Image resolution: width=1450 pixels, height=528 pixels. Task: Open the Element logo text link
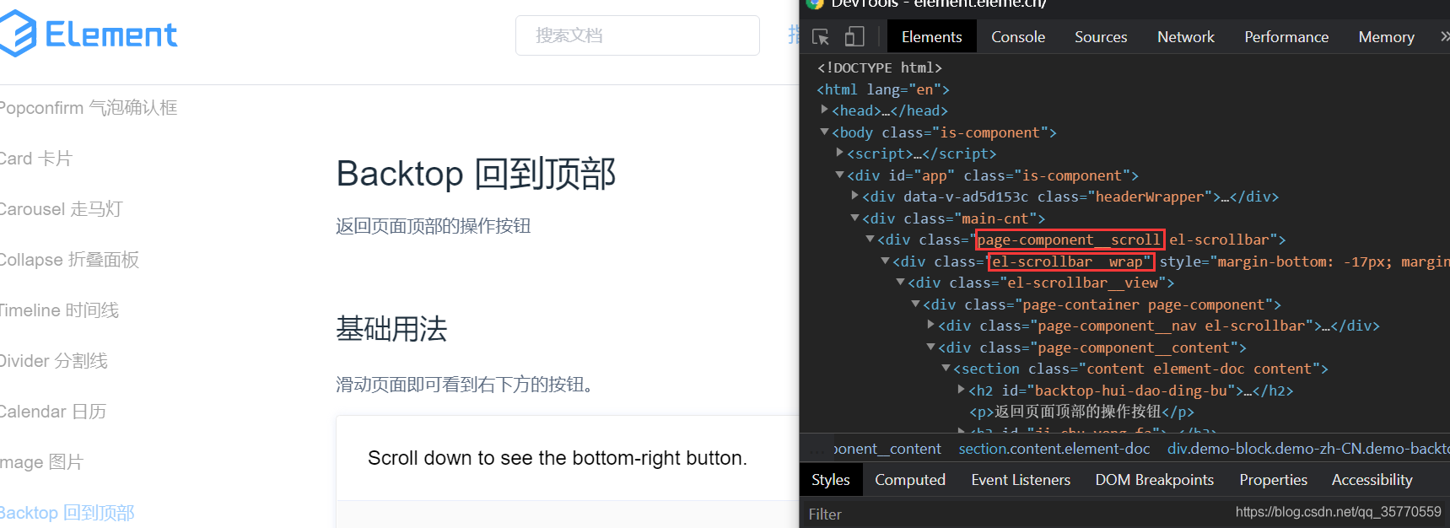111,35
